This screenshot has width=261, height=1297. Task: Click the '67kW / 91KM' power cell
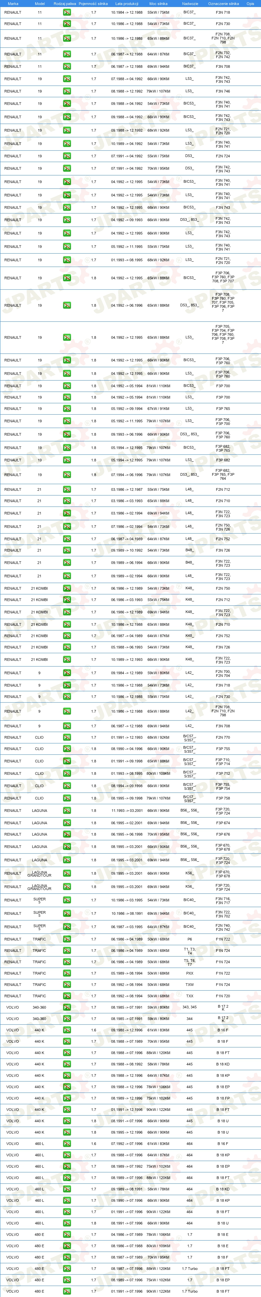pos(159,409)
